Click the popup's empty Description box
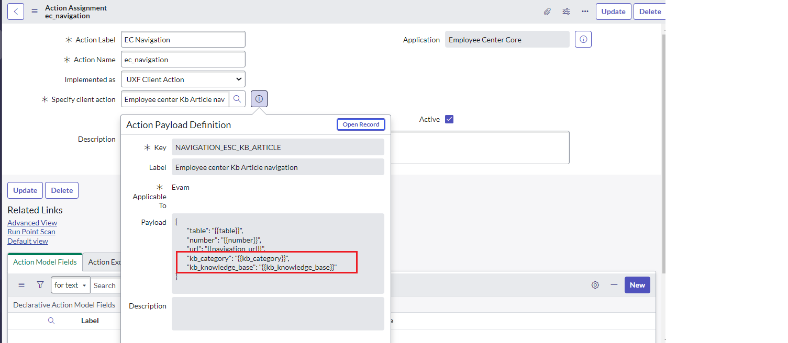The image size is (788, 343). [278, 314]
